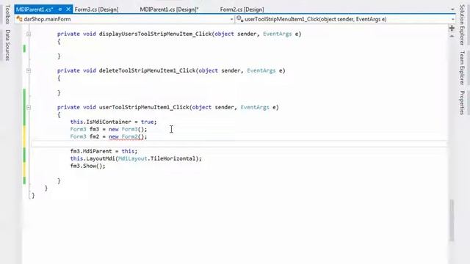The height and width of the screenshot is (264, 470).
Task: Open the document tabs overflow dropdown
Action: click(x=452, y=10)
